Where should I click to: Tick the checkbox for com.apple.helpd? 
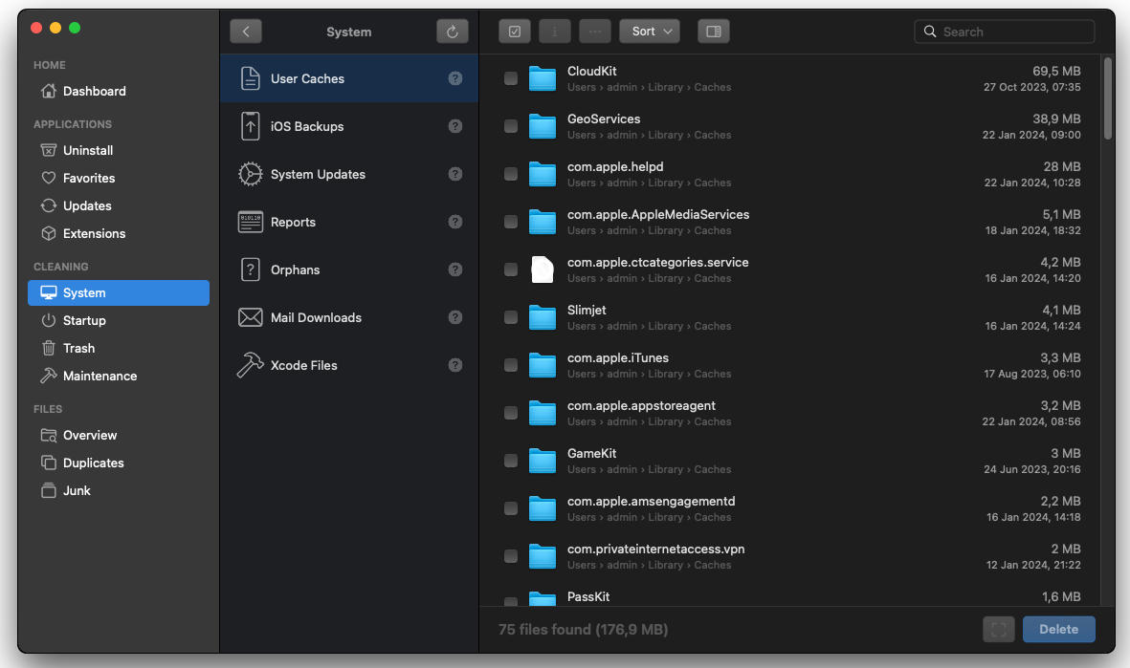click(511, 174)
